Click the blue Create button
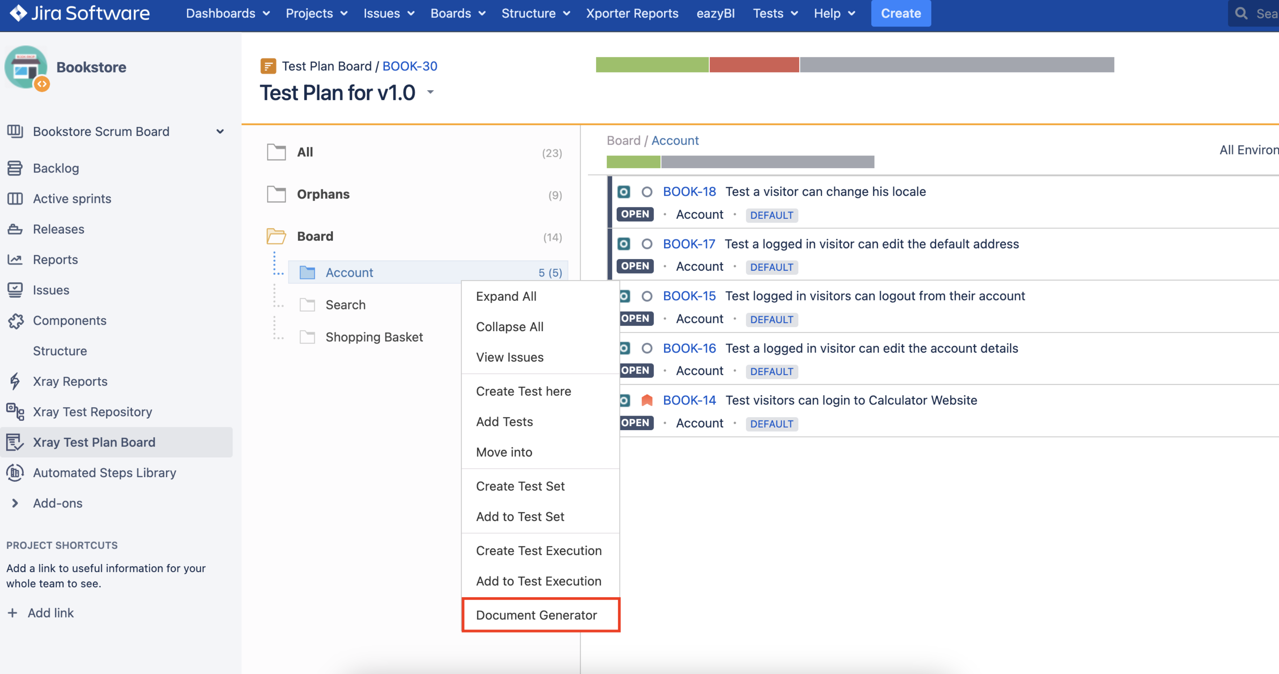 click(901, 13)
